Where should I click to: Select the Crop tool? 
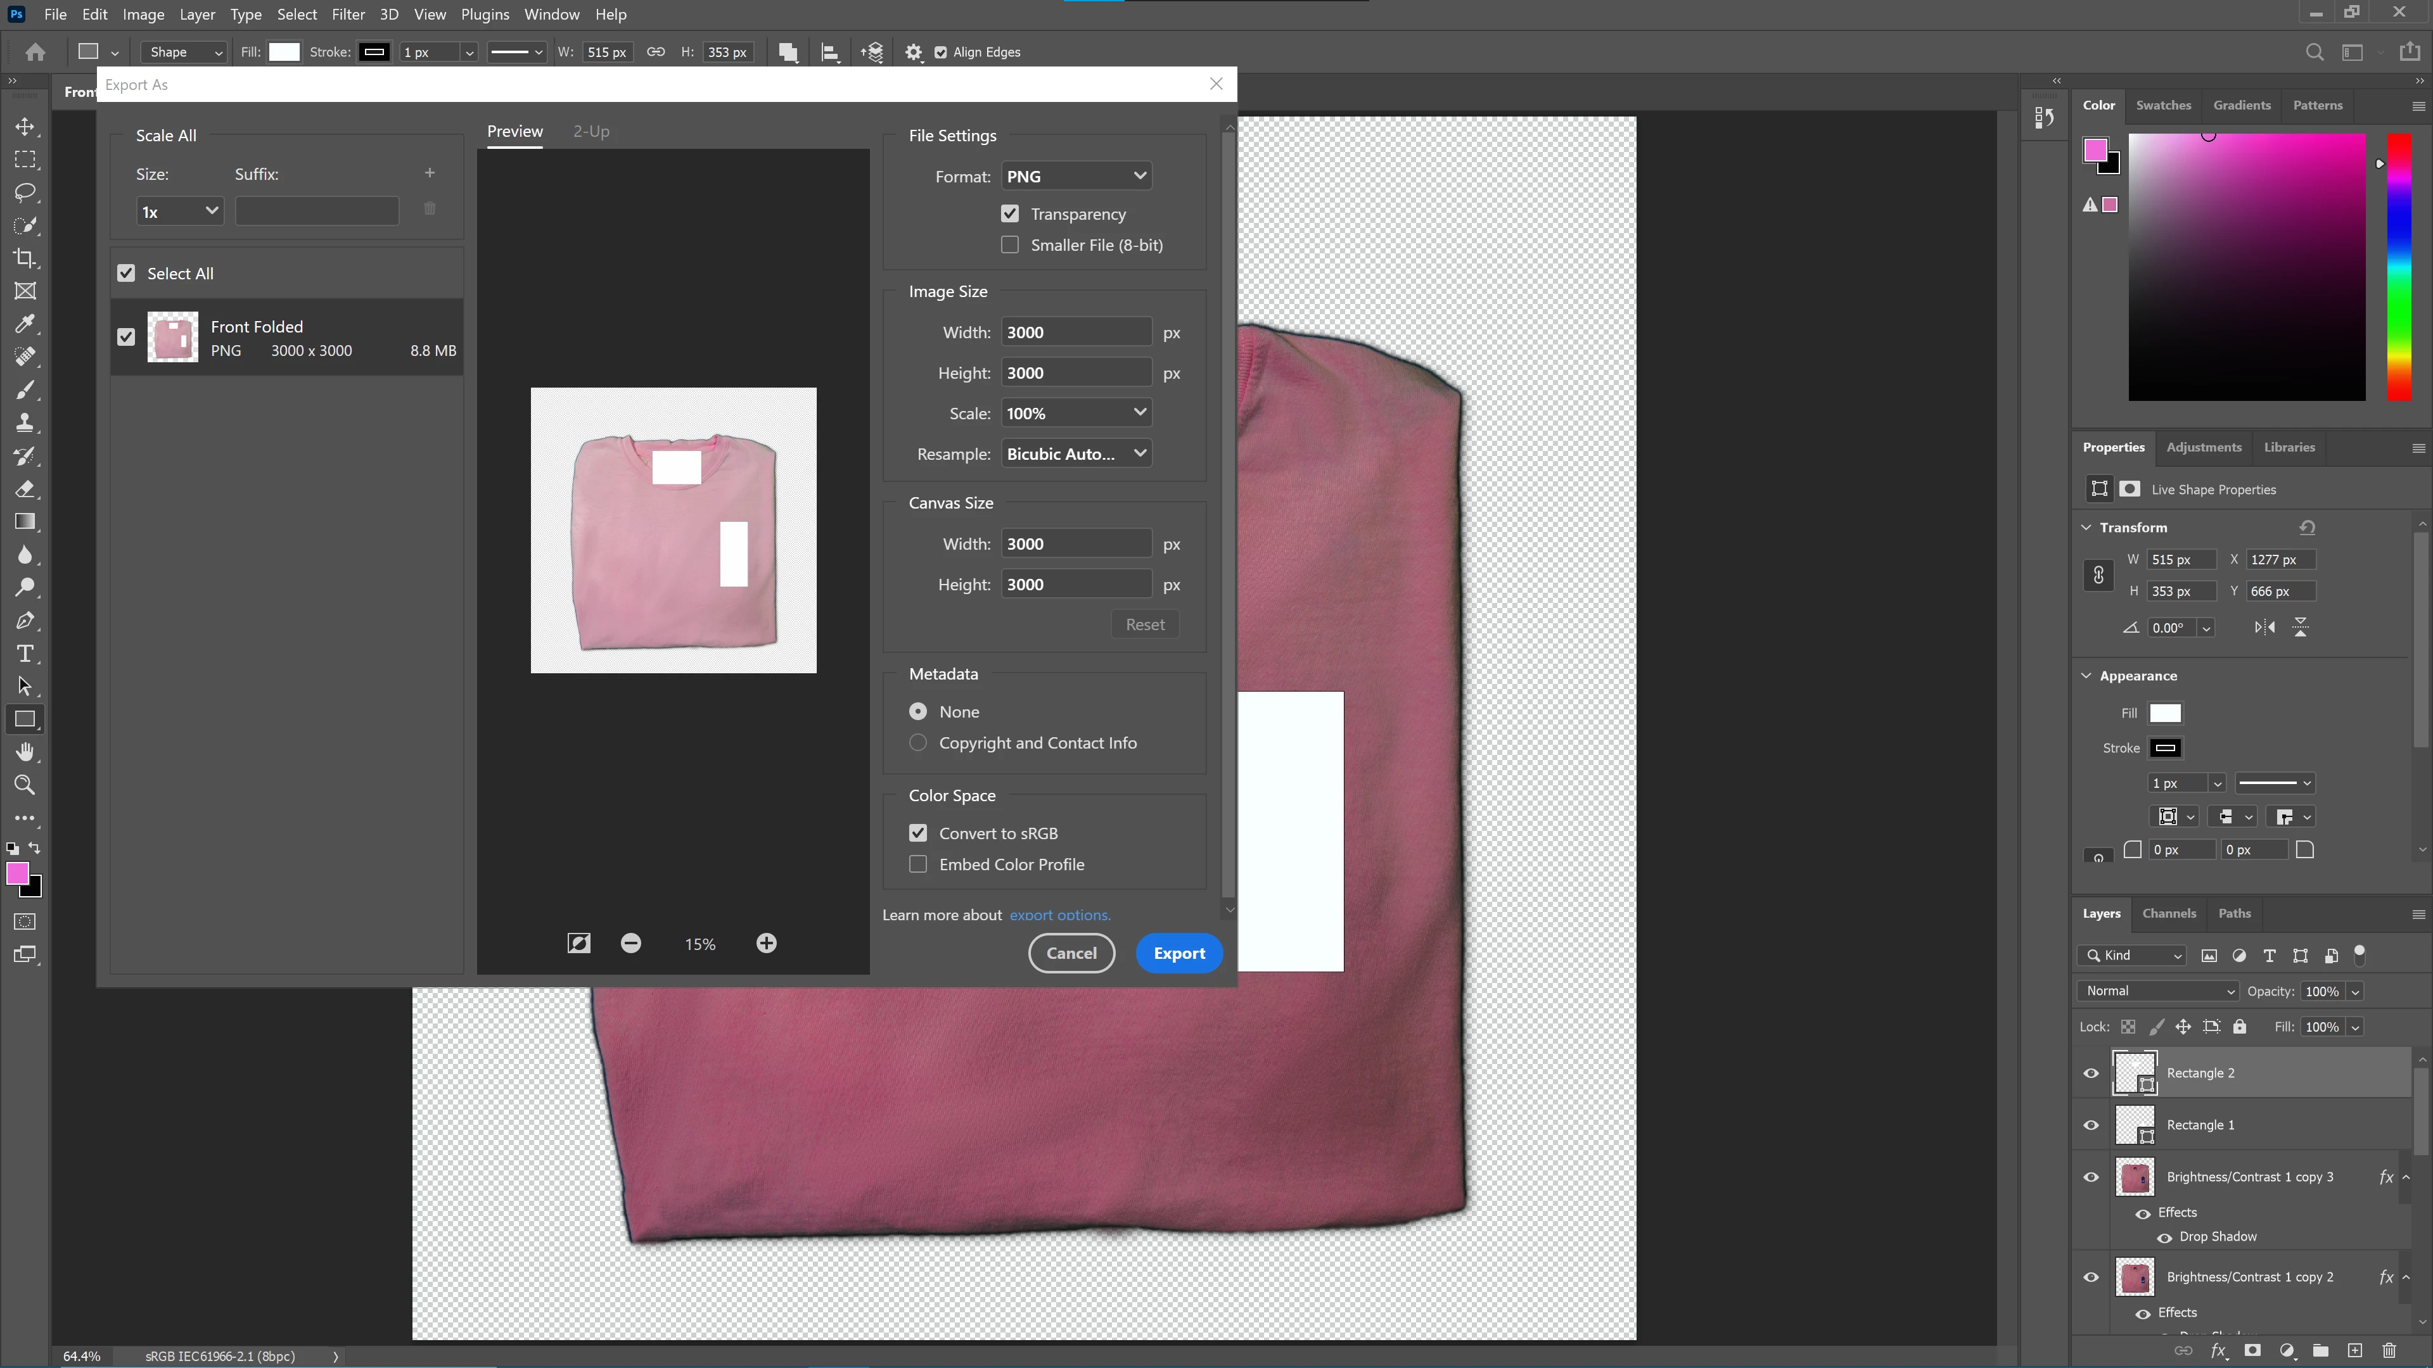coord(25,258)
